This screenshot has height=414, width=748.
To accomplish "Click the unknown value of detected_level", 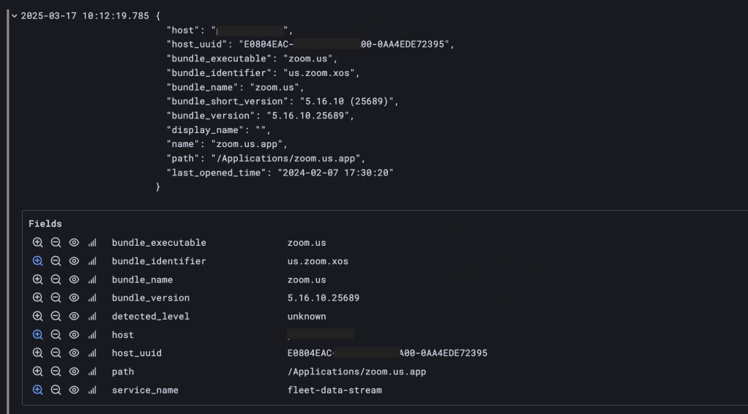I will coord(307,316).
